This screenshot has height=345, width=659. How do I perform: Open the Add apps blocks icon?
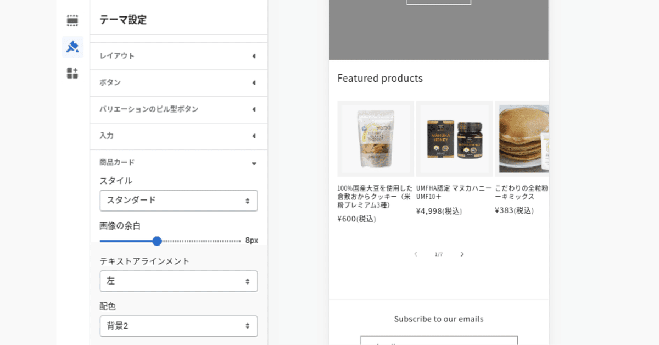pyautogui.click(x=72, y=74)
